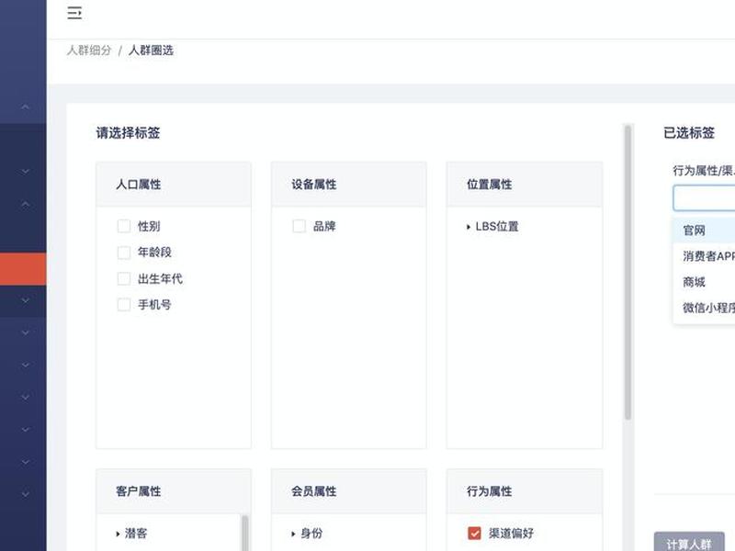Open the 人群细分 breadcrumb link

click(x=89, y=51)
